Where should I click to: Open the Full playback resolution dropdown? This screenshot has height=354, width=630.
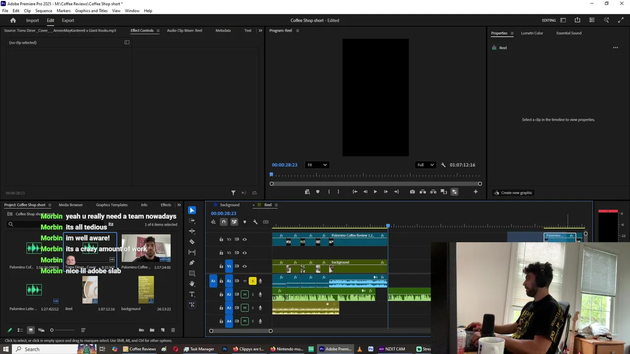426,165
